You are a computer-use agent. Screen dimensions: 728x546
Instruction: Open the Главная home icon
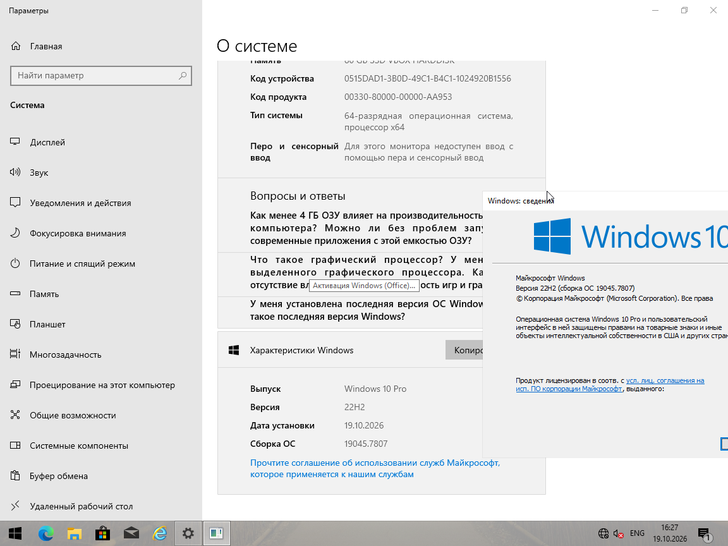[x=16, y=46]
